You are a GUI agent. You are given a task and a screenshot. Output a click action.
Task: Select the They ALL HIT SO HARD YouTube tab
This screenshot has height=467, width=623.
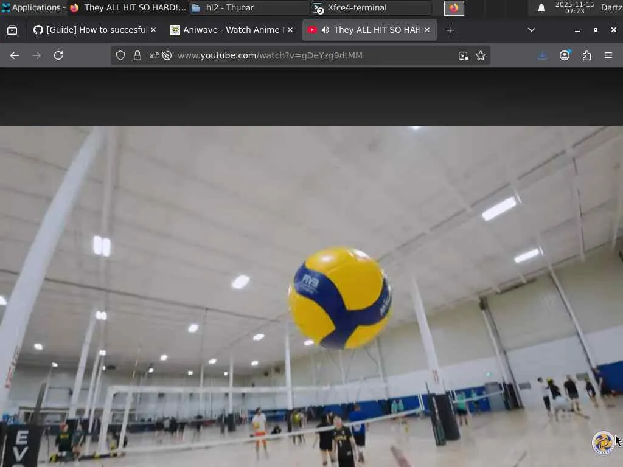(x=369, y=30)
